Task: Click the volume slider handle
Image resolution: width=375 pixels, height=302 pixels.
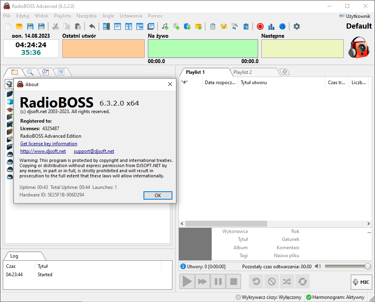Action: click(368, 266)
